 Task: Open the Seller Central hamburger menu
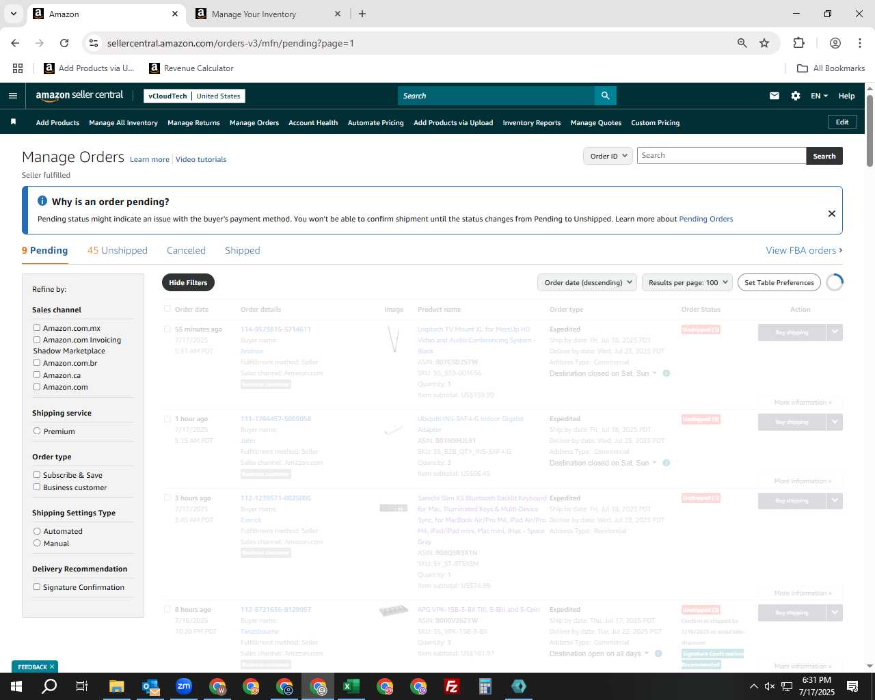[13, 96]
